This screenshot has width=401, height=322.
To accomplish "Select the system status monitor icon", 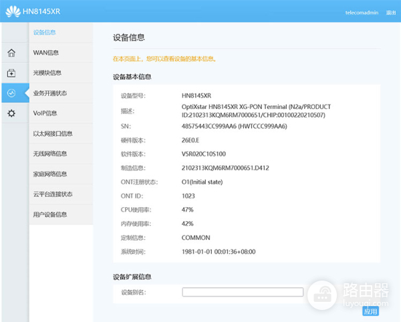I will [11, 93].
